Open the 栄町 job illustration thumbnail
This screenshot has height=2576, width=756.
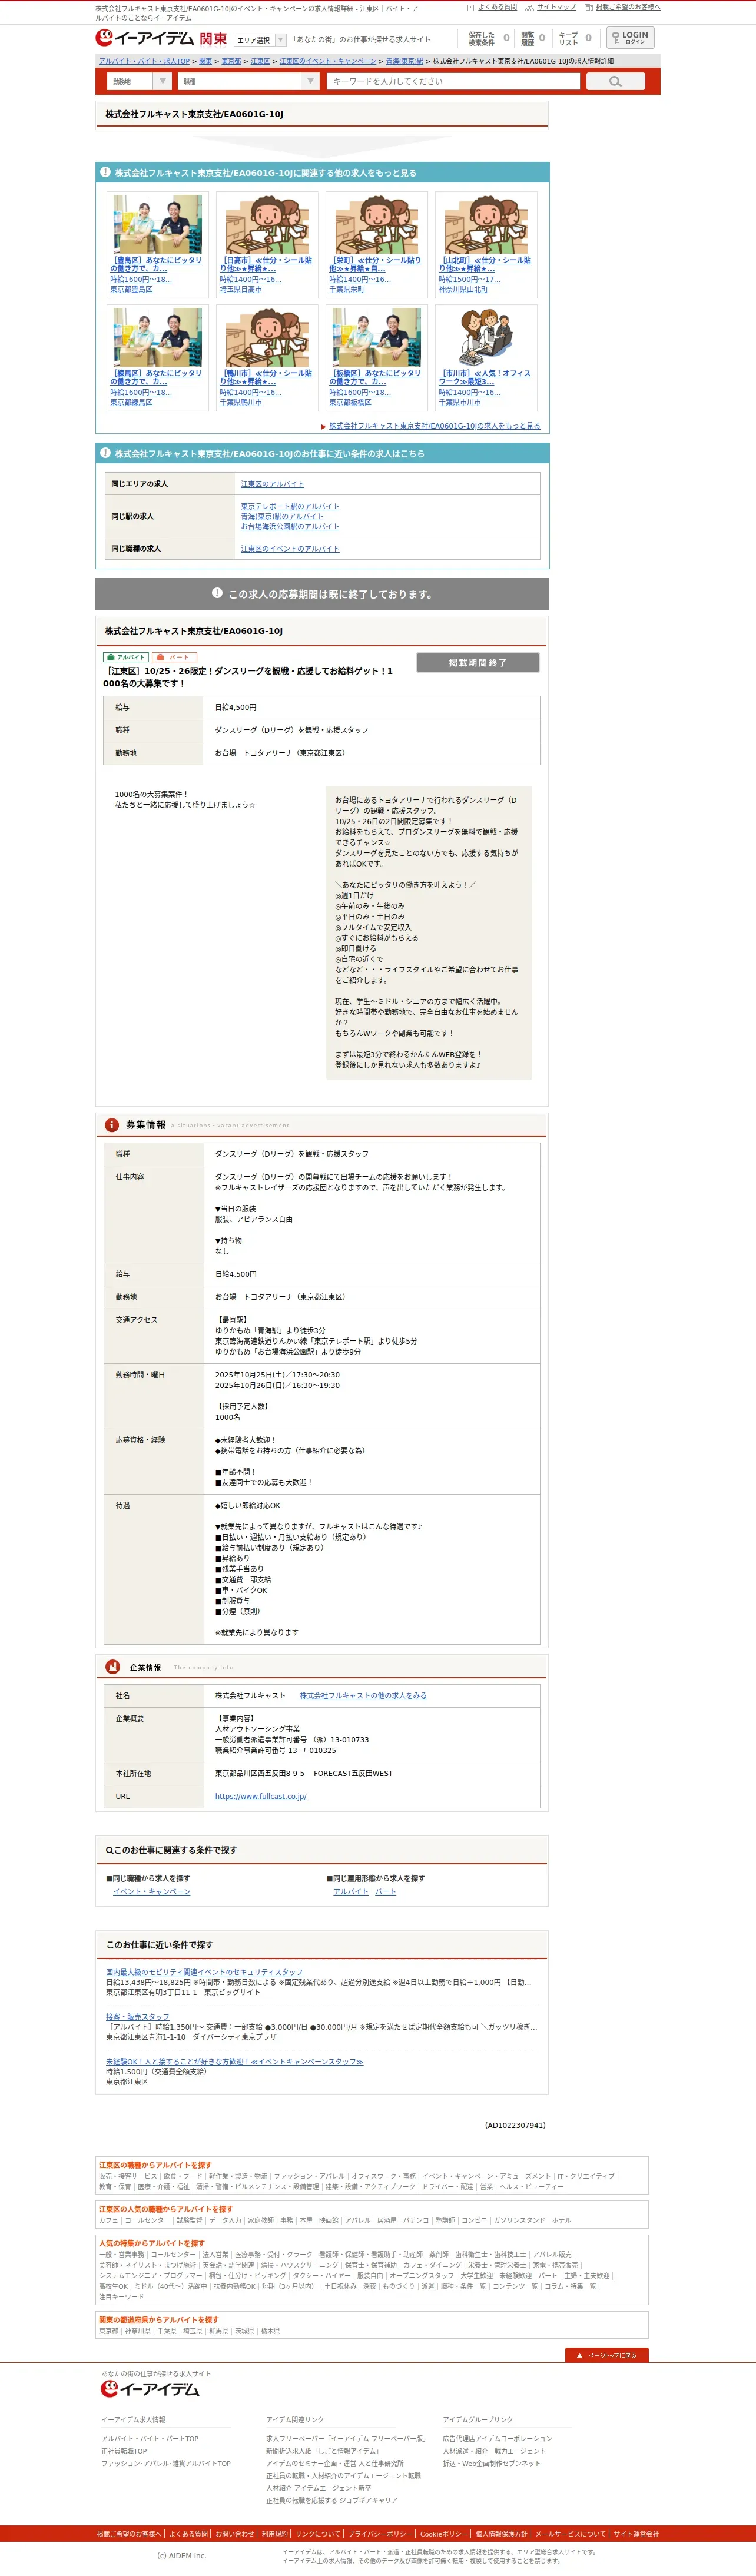click(x=376, y=224)
